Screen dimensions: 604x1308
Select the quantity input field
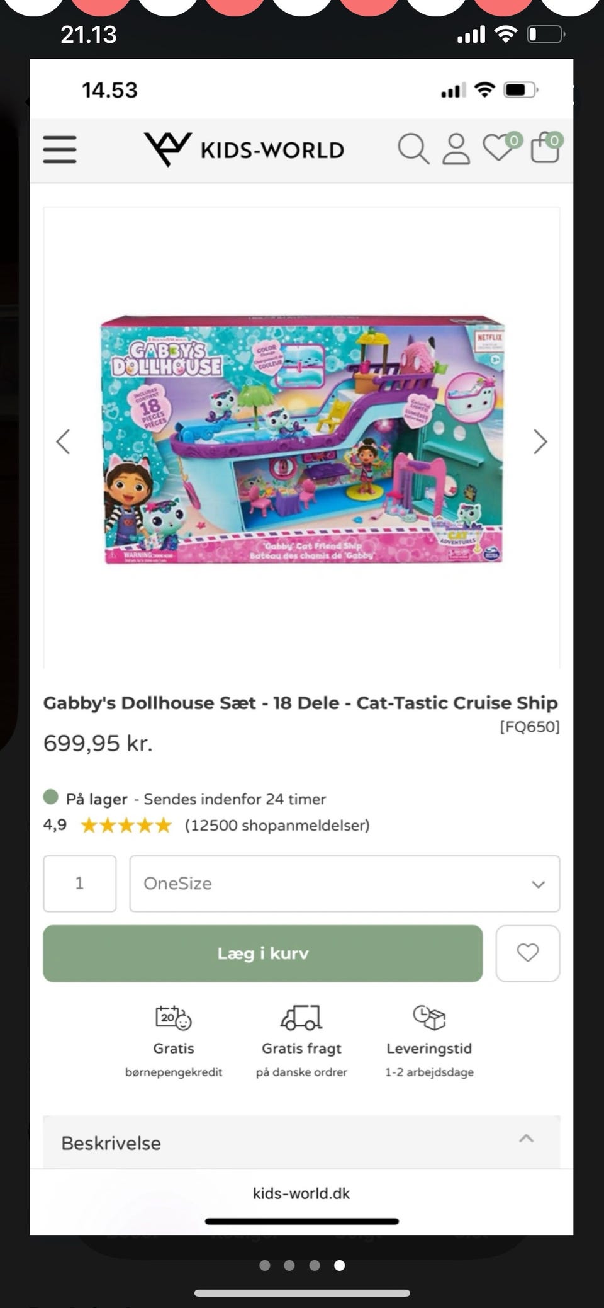[80, 883]
